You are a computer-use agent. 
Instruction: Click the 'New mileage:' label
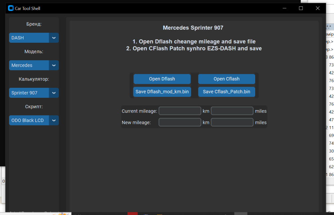(x=136, y=123)
